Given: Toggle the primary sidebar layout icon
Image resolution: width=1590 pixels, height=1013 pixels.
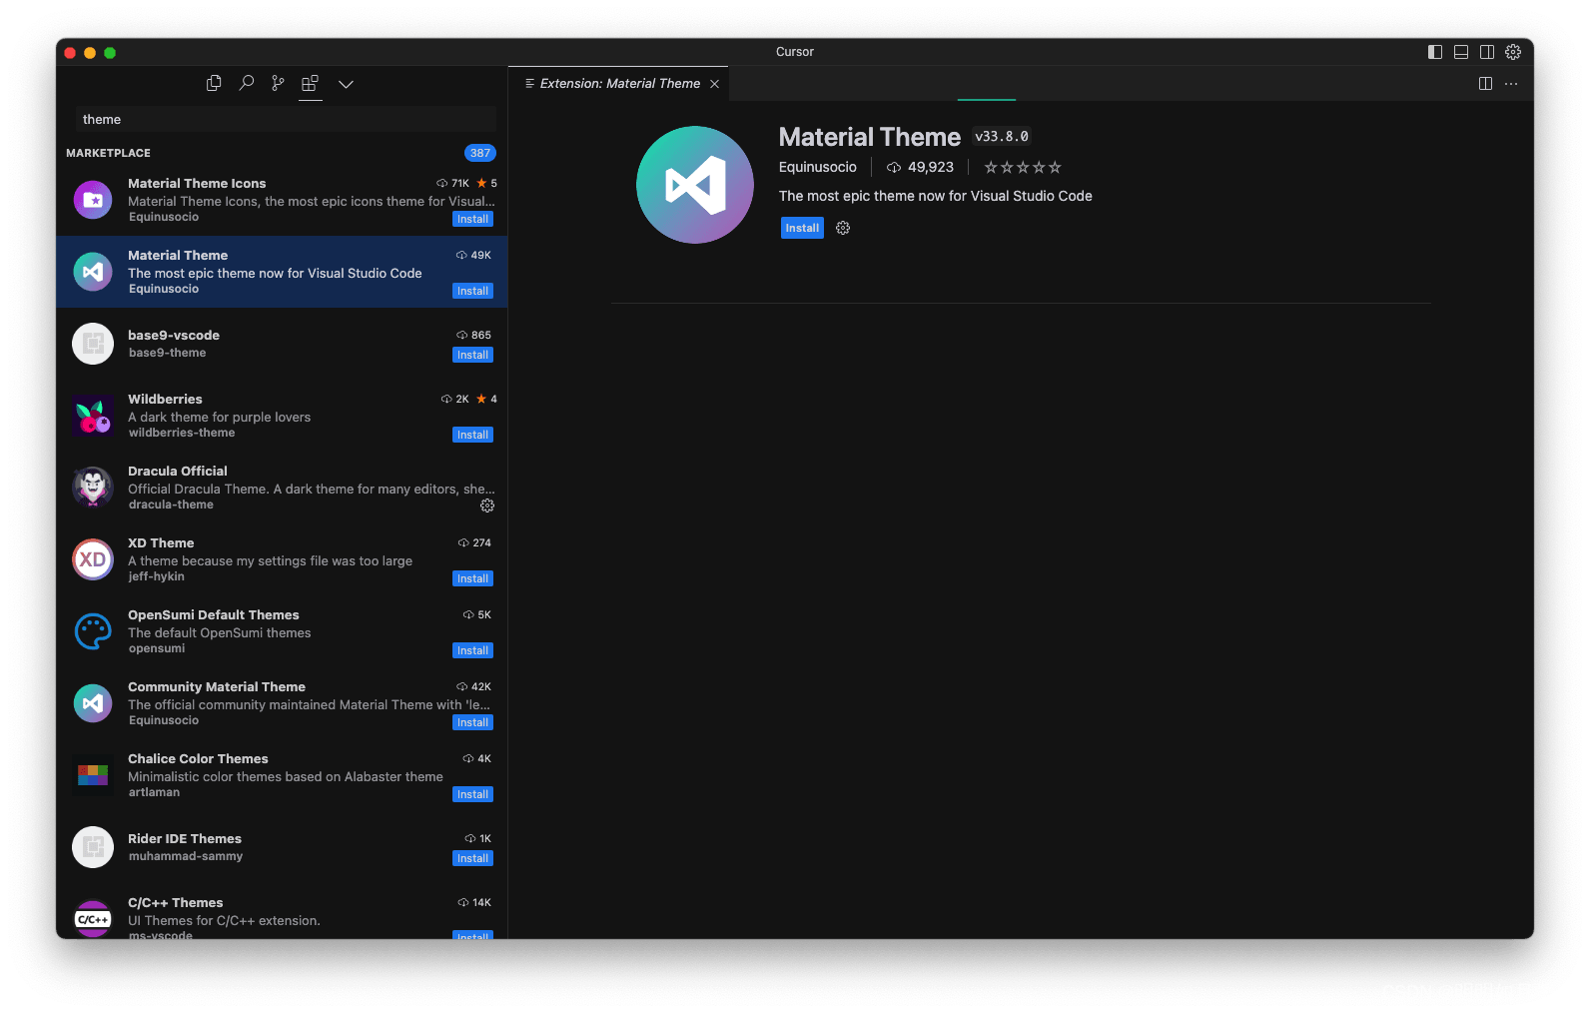Looking at the screenshot, I should click(x=1435, y=52).
